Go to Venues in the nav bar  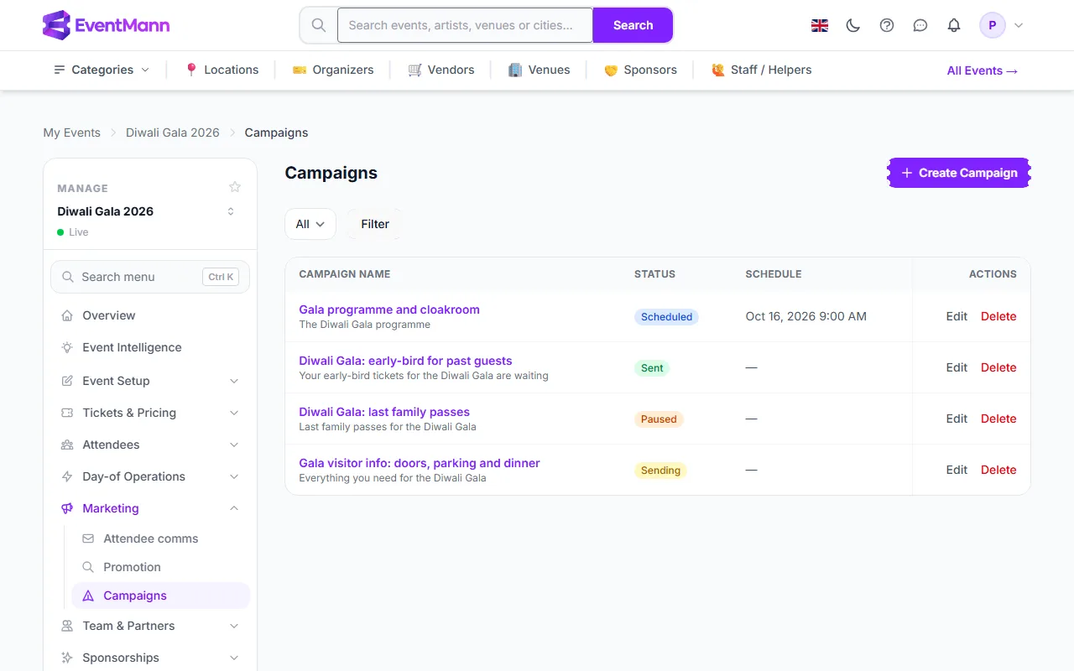pyautogui.click(x=539, y=70)
